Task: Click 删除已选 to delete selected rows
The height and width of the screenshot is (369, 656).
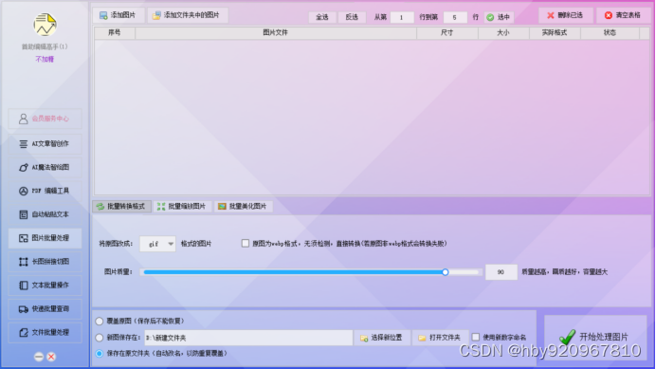Action: 565,15
